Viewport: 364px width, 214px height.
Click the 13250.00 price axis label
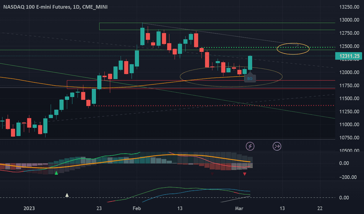(349, 7)
